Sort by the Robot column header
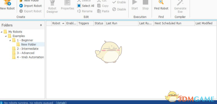 pyautogui.click(x=58, y=23)
